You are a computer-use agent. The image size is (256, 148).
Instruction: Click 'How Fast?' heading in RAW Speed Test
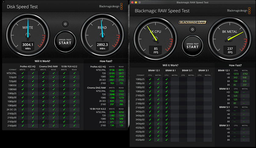(235, 65)
